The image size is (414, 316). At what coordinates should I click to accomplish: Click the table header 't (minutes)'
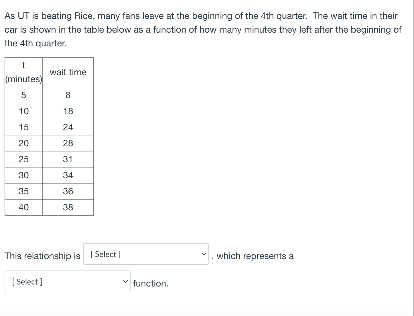[23, 72]
